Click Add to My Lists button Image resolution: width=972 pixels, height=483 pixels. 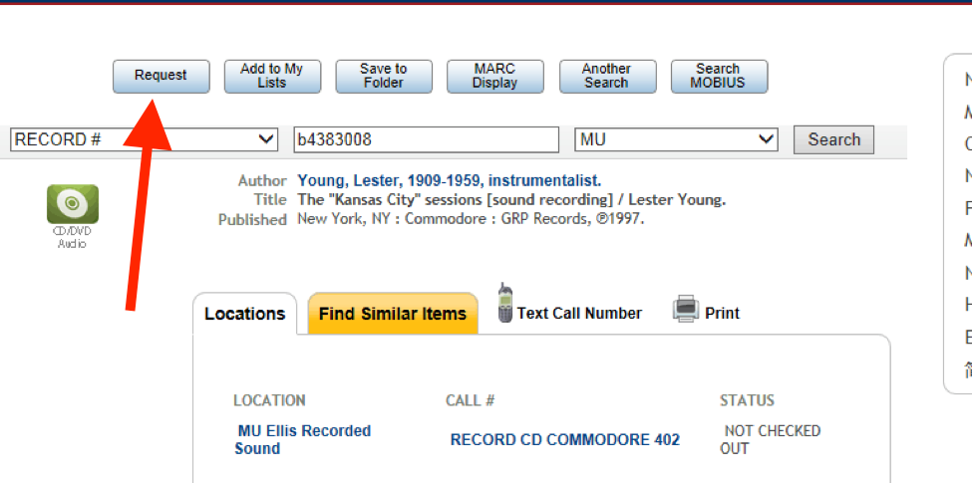271,76
